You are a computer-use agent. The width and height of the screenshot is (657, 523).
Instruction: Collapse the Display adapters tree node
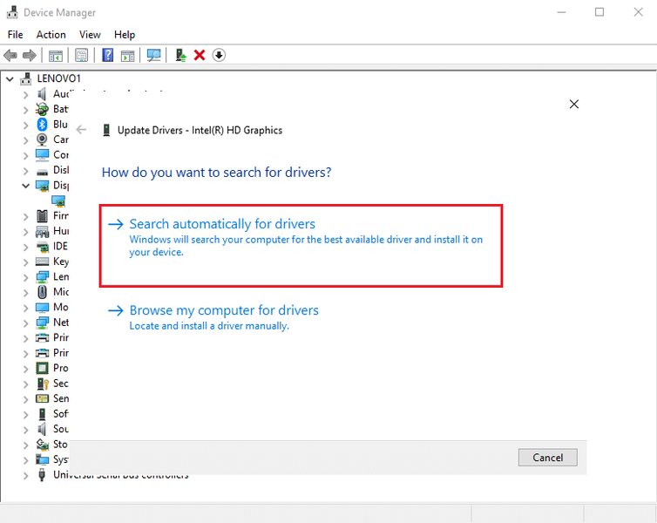26,186
